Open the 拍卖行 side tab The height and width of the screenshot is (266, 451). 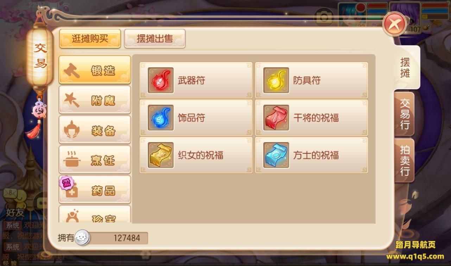point(405,160)
